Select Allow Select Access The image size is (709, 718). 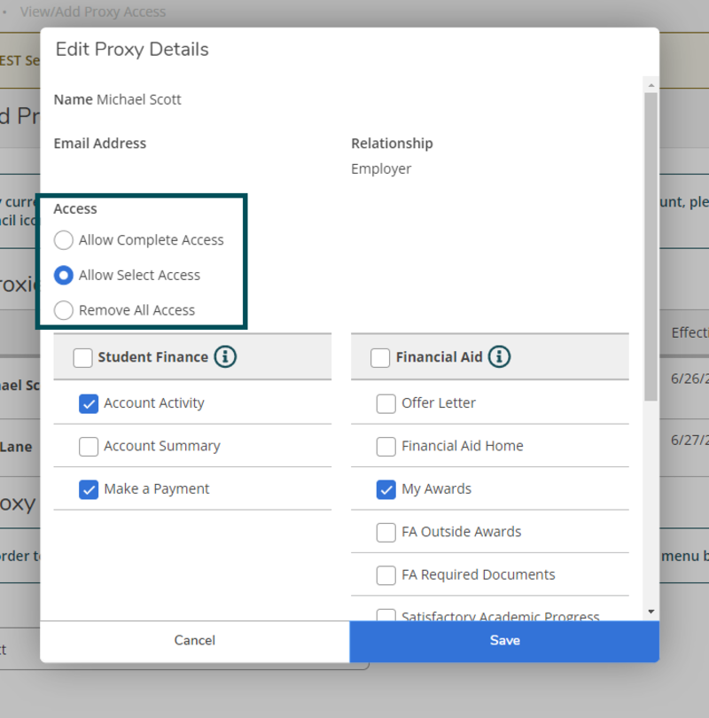[x=63, y=275]
